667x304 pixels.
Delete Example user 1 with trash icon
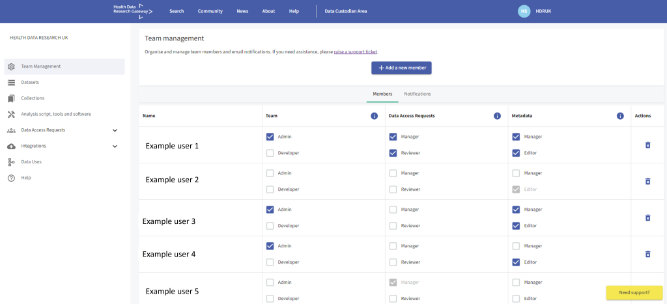pos(648,145)
